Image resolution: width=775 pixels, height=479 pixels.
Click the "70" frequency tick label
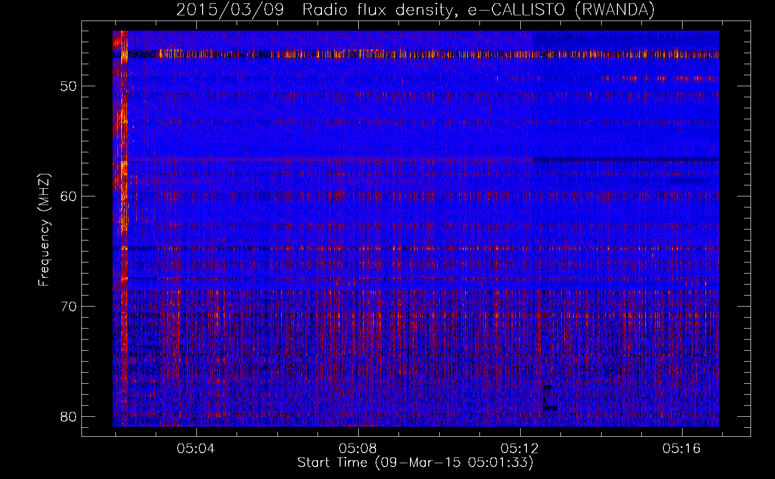click(x=68, y=307)
